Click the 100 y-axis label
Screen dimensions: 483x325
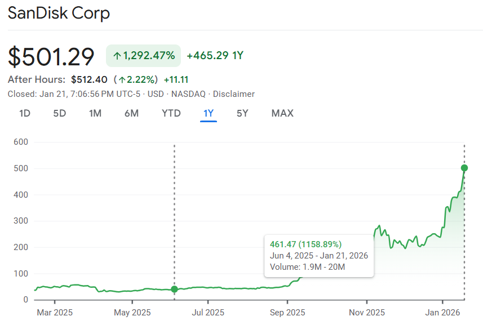(21, 274)
